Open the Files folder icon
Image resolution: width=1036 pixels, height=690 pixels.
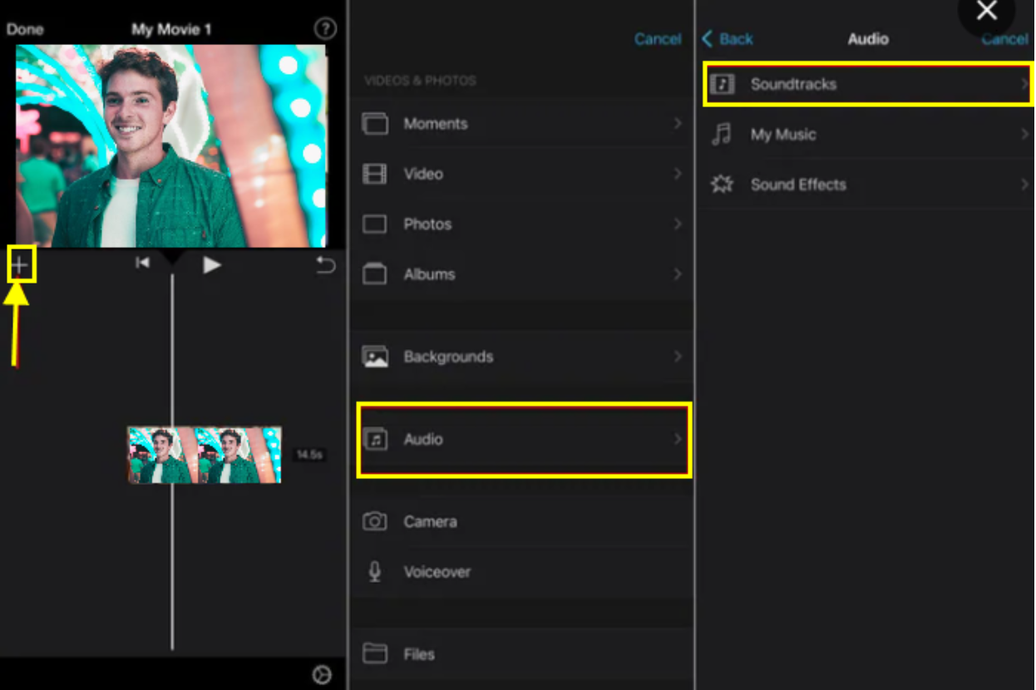click(375, 654)
